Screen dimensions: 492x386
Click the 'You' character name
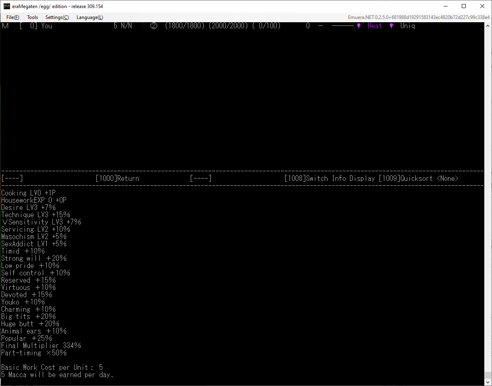tap(46, 26)
